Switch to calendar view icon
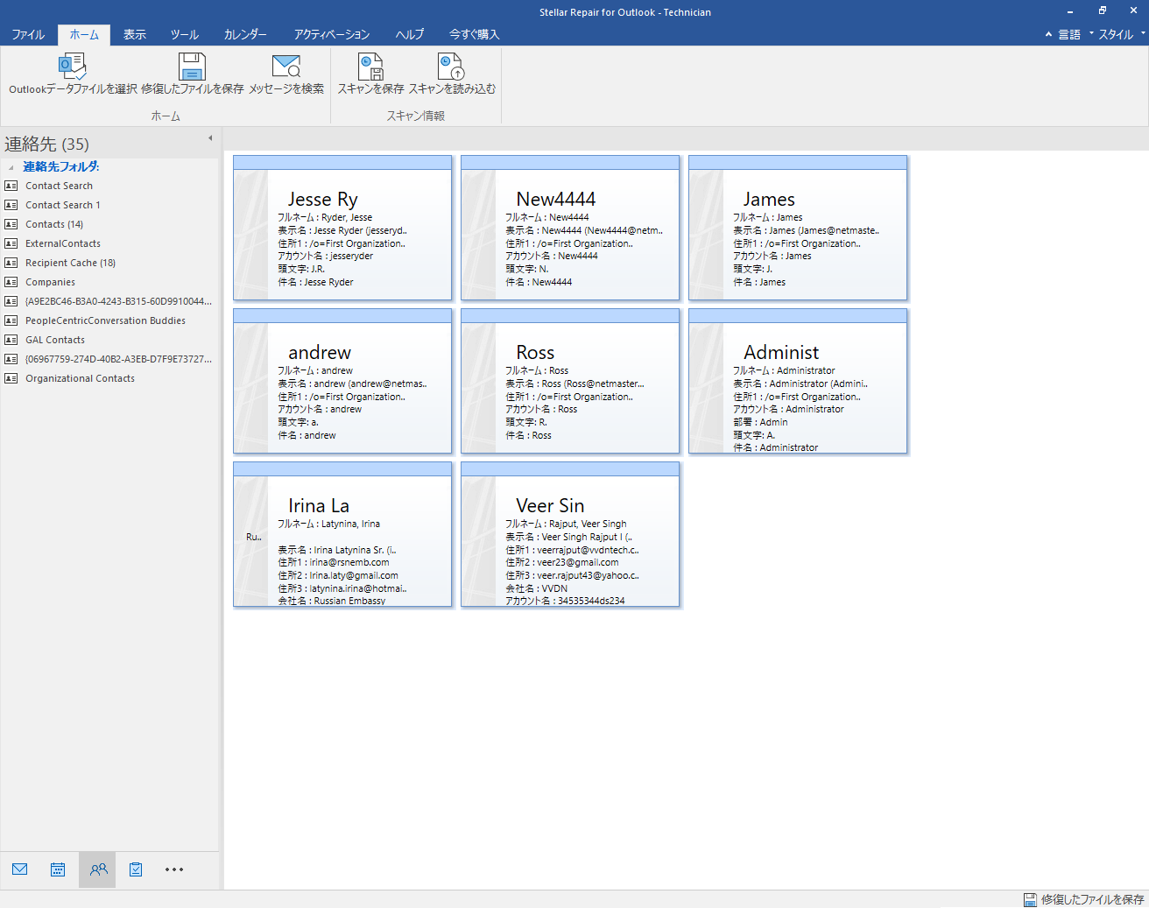Image resolution: width=1149 pixels, height=908 pixels. tap(58, 869)
